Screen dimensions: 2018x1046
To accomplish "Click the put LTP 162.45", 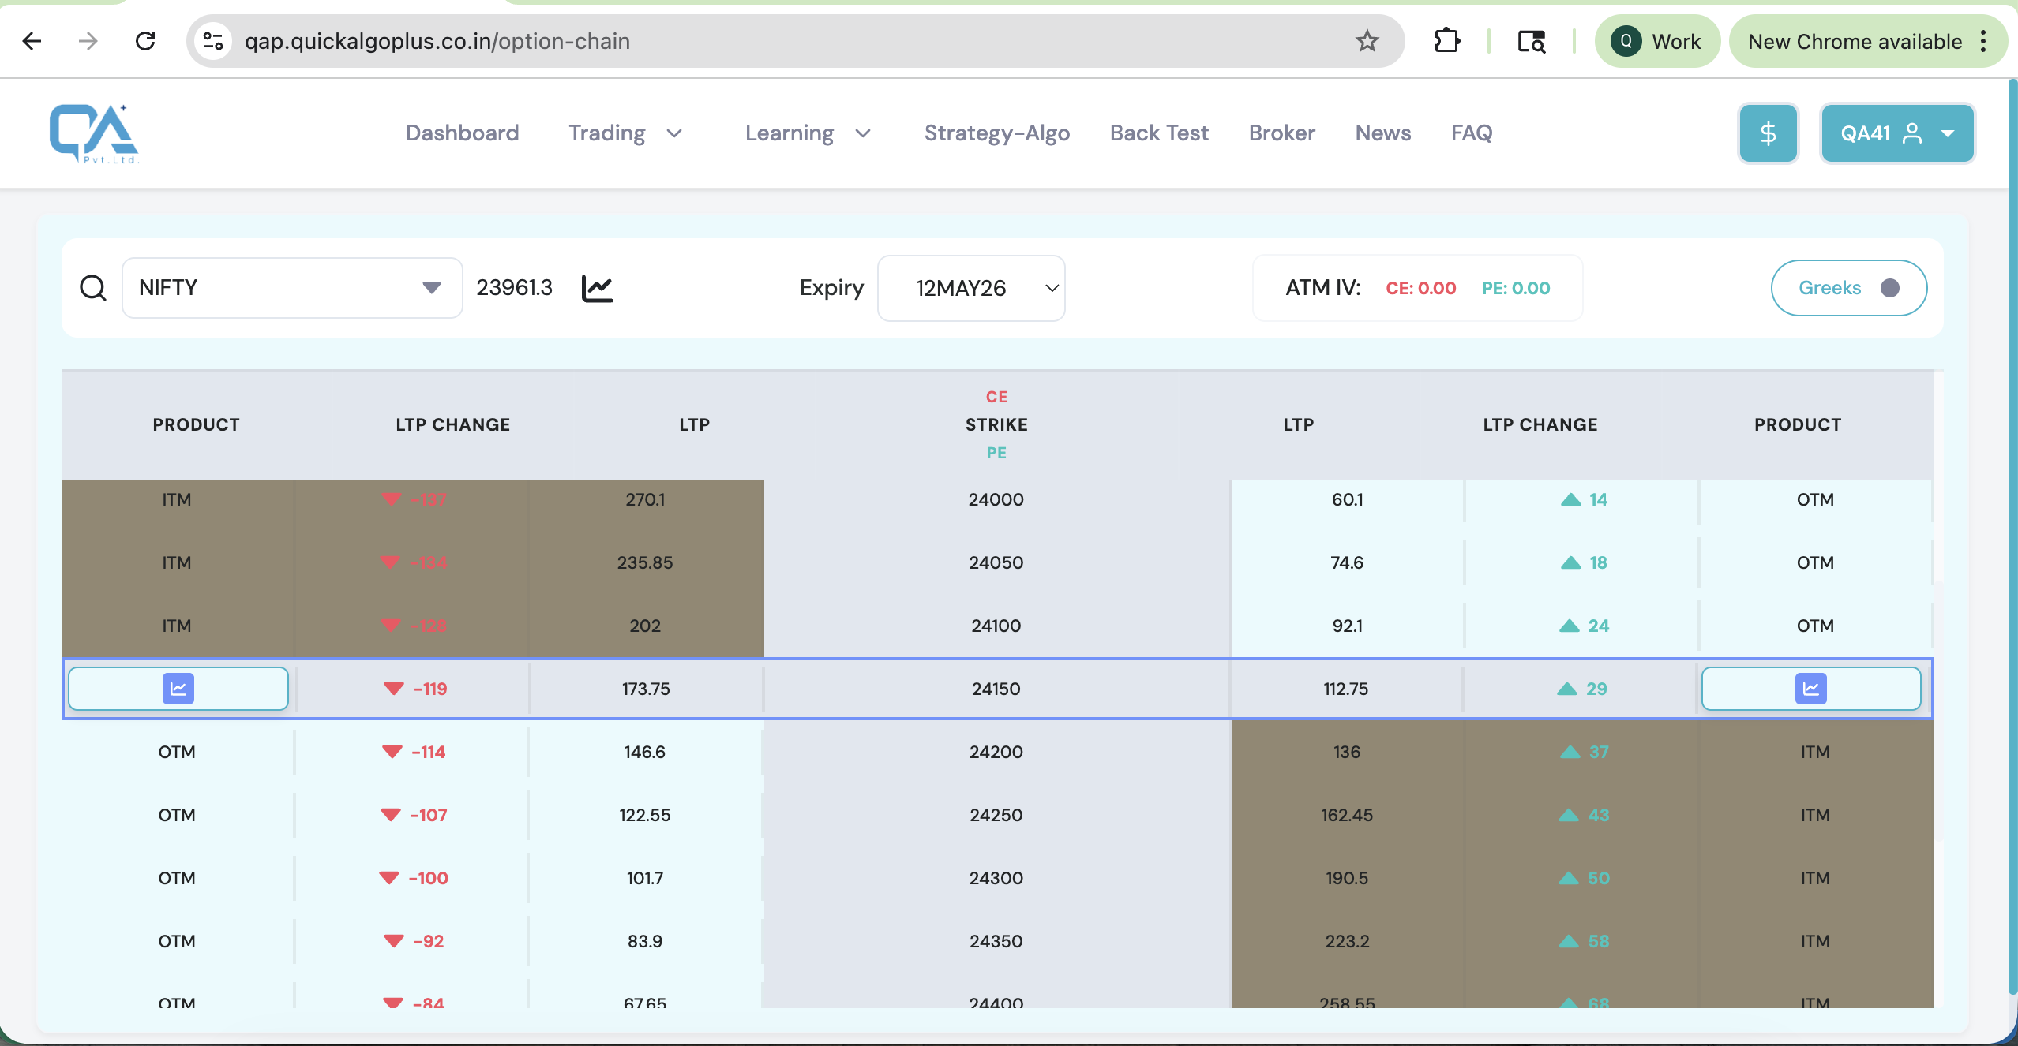I will tap(1347, 815).
